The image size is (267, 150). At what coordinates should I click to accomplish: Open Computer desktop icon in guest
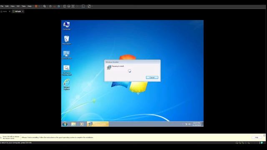tap(66, 26)
